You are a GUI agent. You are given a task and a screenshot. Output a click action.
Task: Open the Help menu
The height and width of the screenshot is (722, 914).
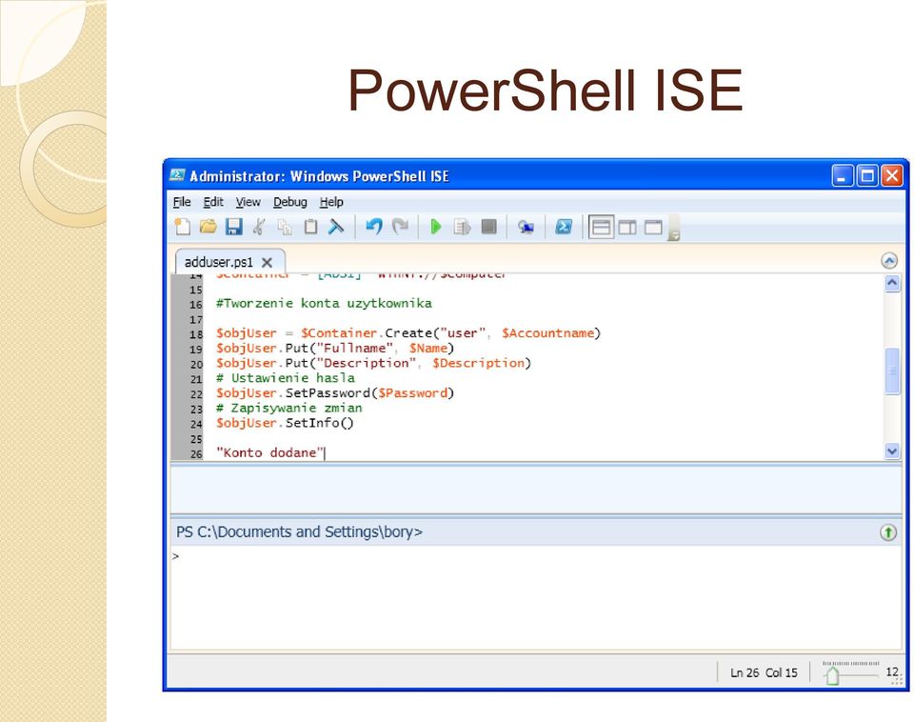(331, 202)
